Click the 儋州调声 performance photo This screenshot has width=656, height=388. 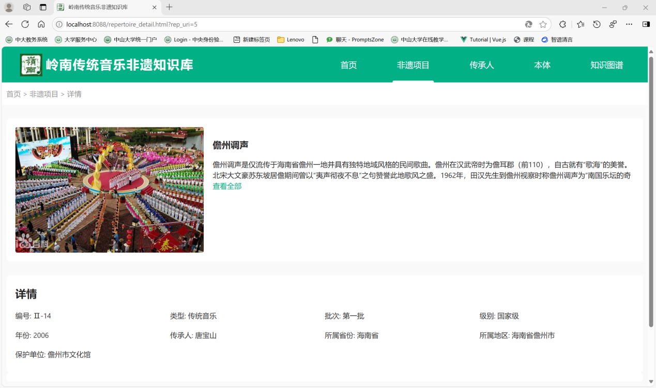point(110,190)
